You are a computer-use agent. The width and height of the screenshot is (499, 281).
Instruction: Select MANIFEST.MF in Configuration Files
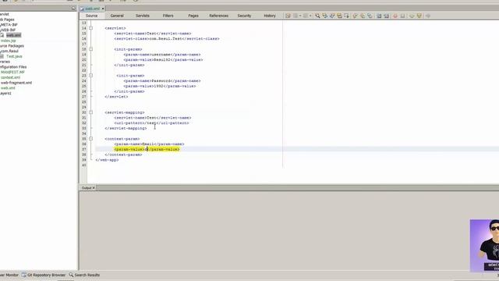tap(12, 72)
